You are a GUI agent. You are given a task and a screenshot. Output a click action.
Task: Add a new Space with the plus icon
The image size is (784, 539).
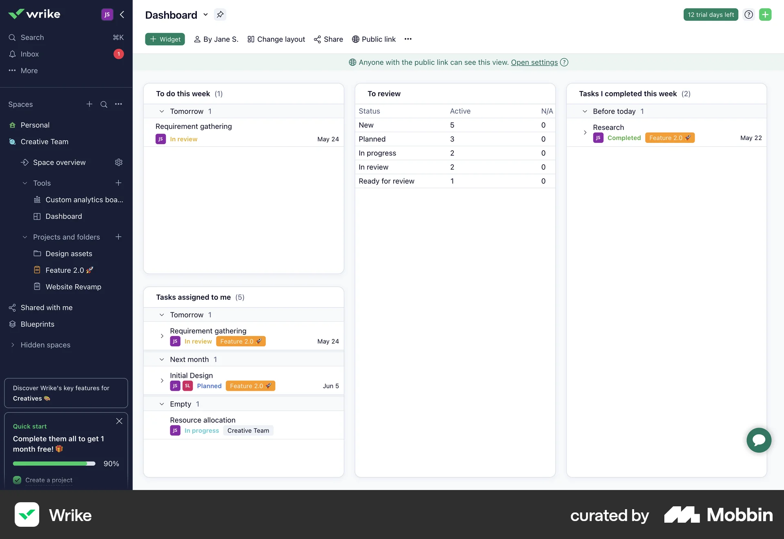(x=89, y=104)
